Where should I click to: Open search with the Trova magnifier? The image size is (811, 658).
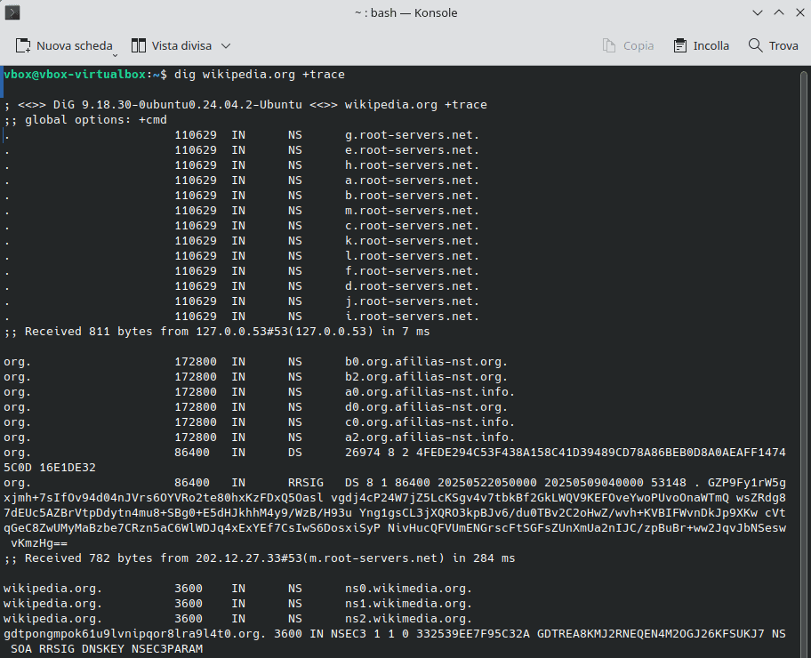tap(773, 45)
